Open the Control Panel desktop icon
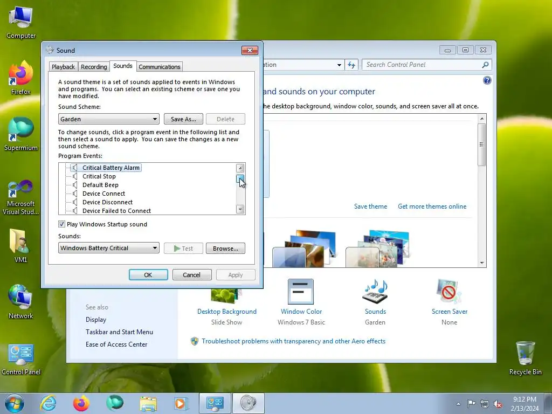 [21, 360]
